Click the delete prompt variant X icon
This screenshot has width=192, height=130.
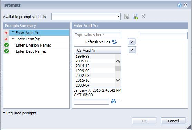pos(143,17)
